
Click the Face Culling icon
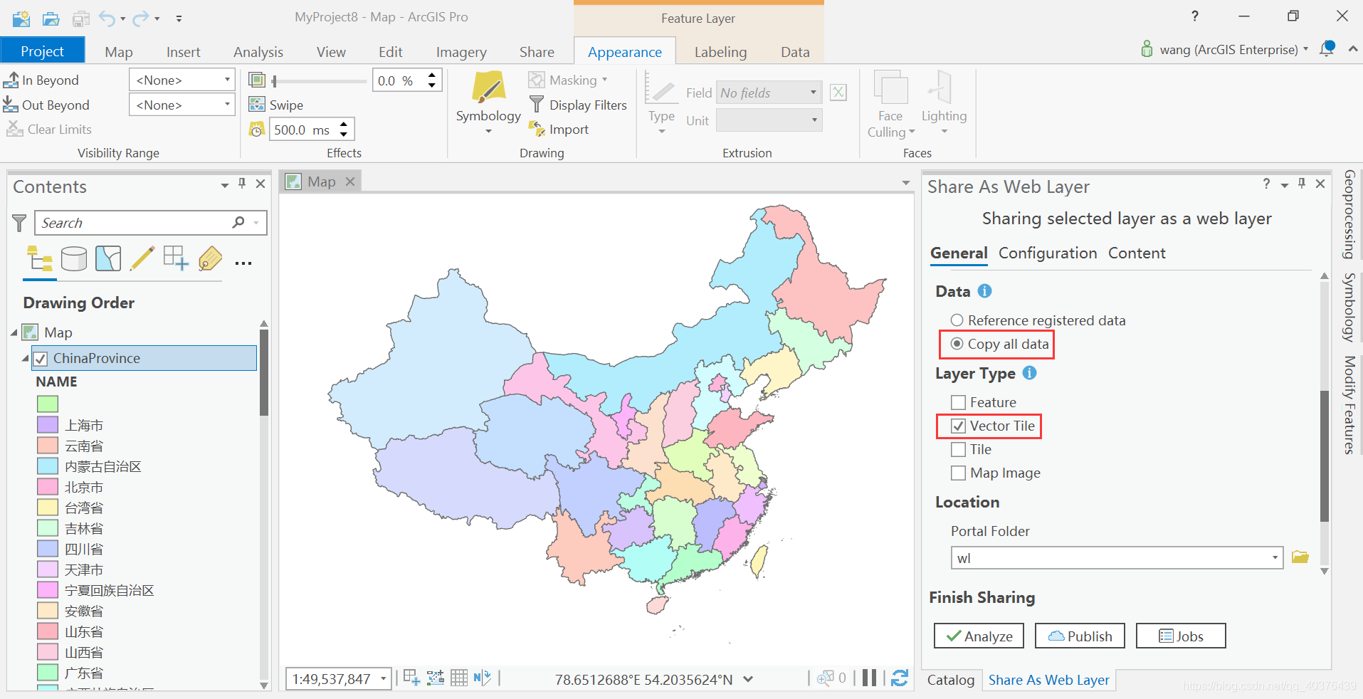tap(890, 88)
